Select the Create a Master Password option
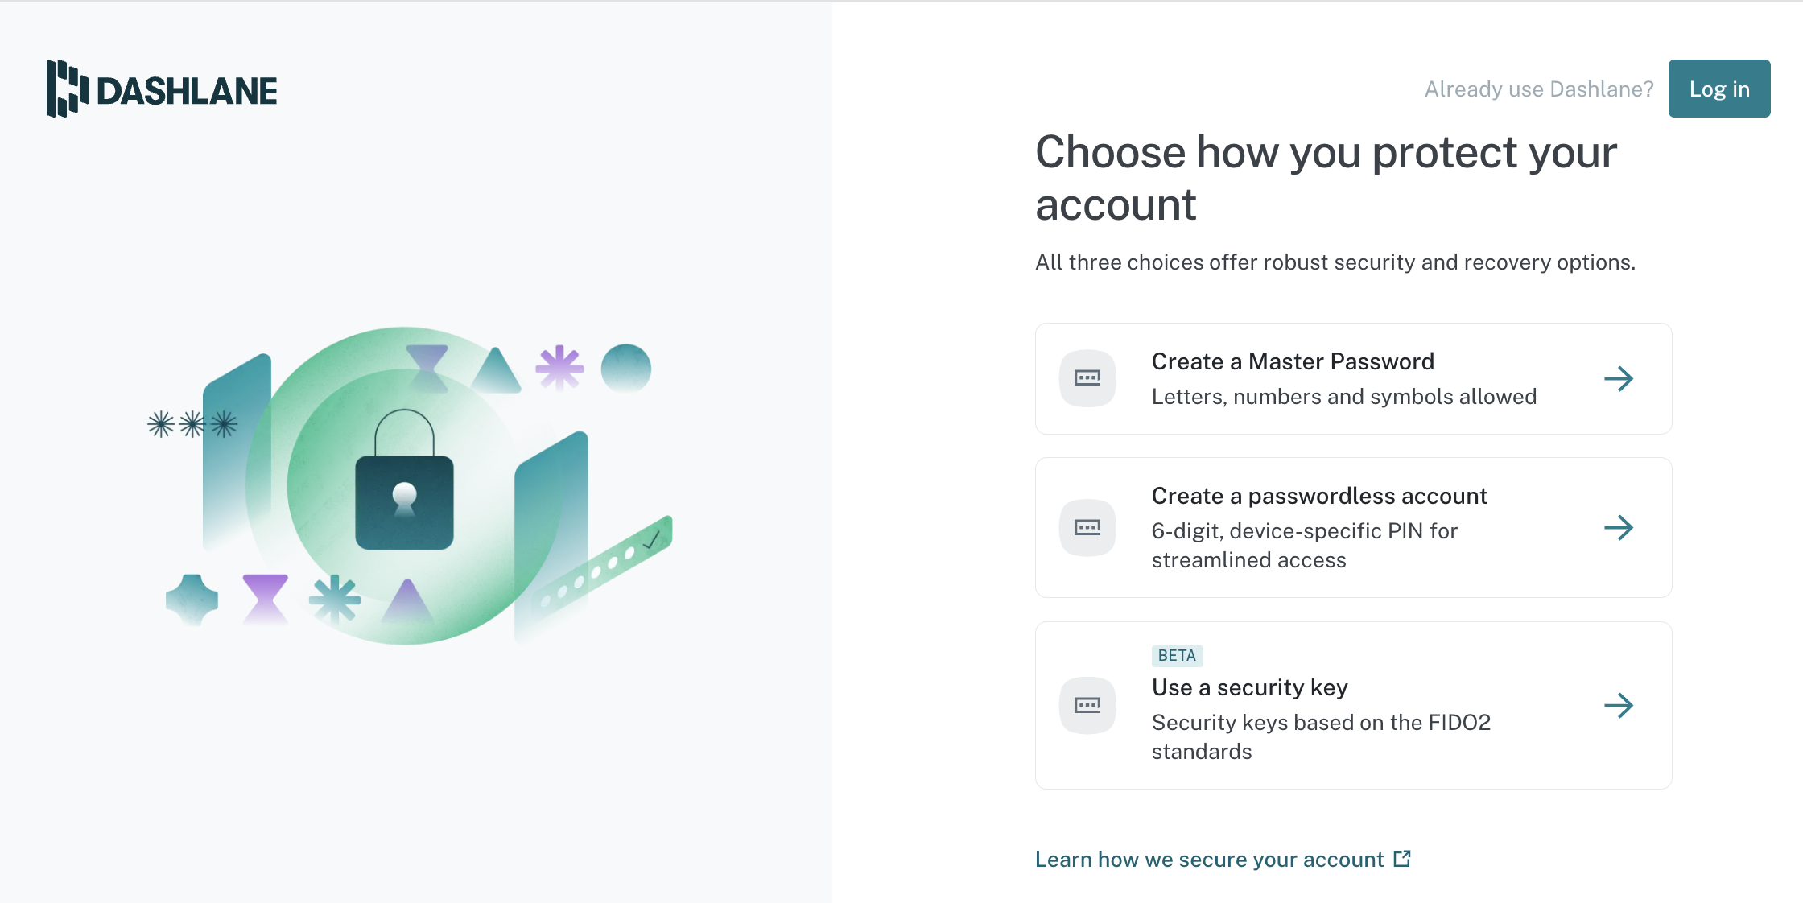1803x903 pixels. 1353,378
